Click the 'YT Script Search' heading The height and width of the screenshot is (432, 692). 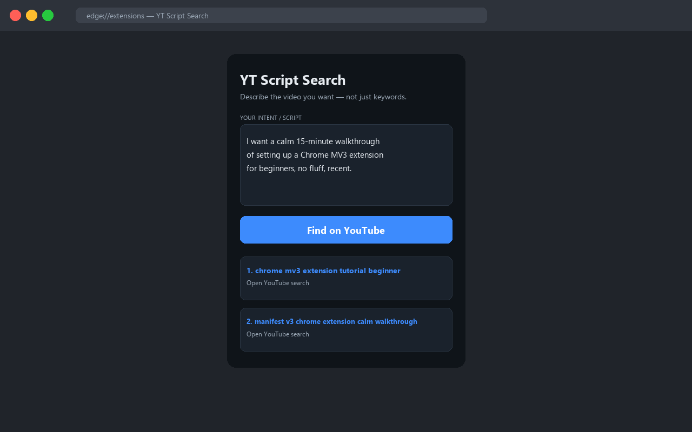click(292, 80)
